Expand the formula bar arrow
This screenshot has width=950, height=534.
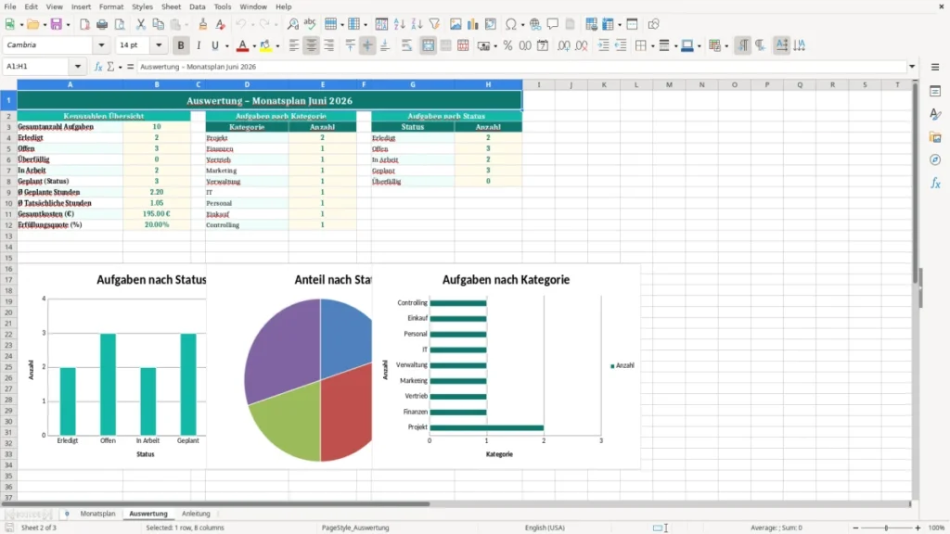coord(911,67)
